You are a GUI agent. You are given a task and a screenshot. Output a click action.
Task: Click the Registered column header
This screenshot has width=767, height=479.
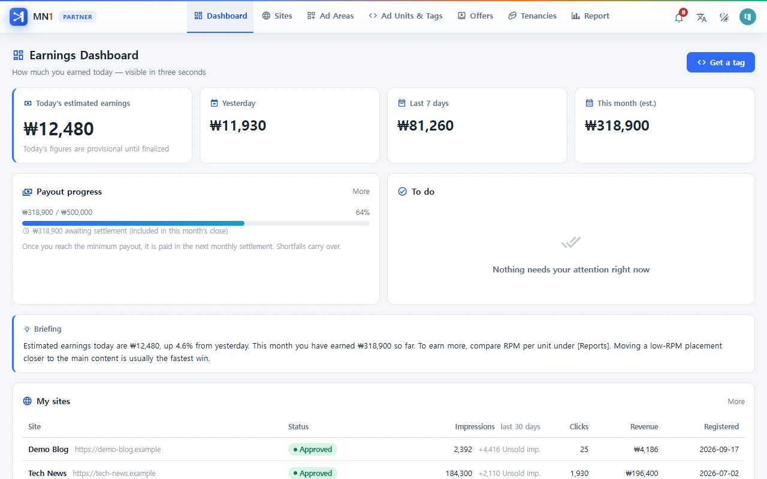(721, 427)
